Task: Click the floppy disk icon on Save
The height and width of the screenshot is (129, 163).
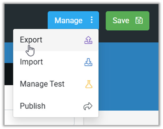Action: click(139, 20)
